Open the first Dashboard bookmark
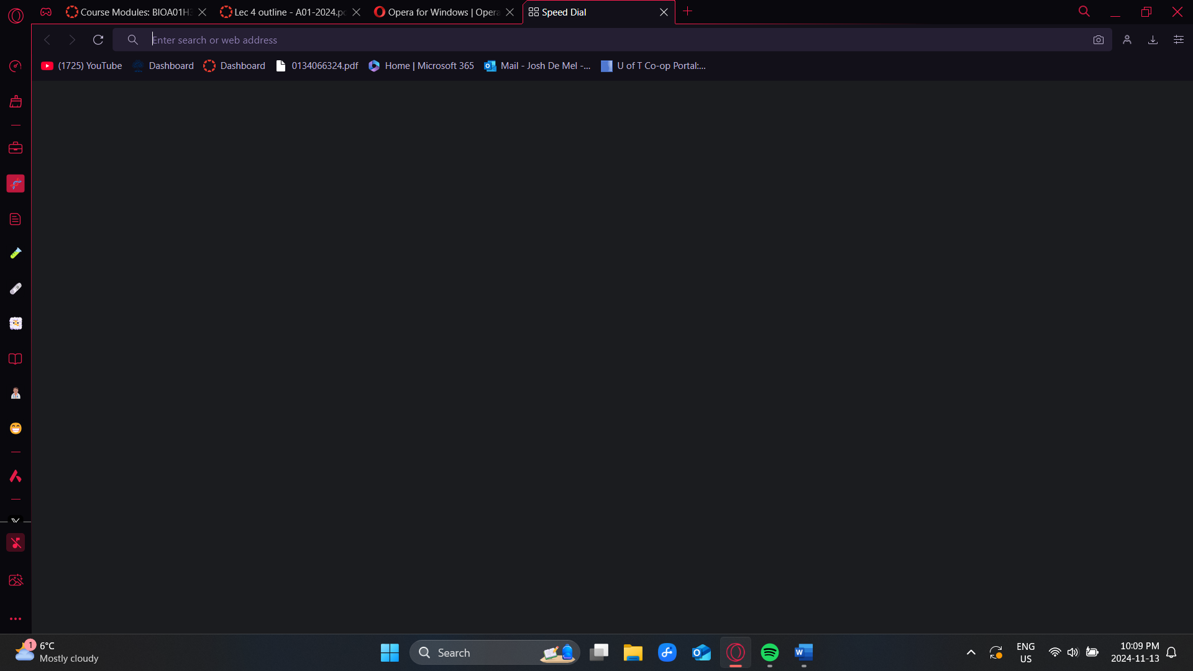 pos(163,66)
